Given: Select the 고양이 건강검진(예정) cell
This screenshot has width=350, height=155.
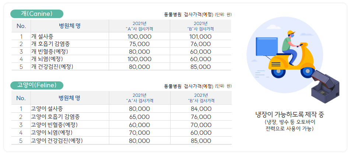Looking at the screenshot, I should coord(56,141).
